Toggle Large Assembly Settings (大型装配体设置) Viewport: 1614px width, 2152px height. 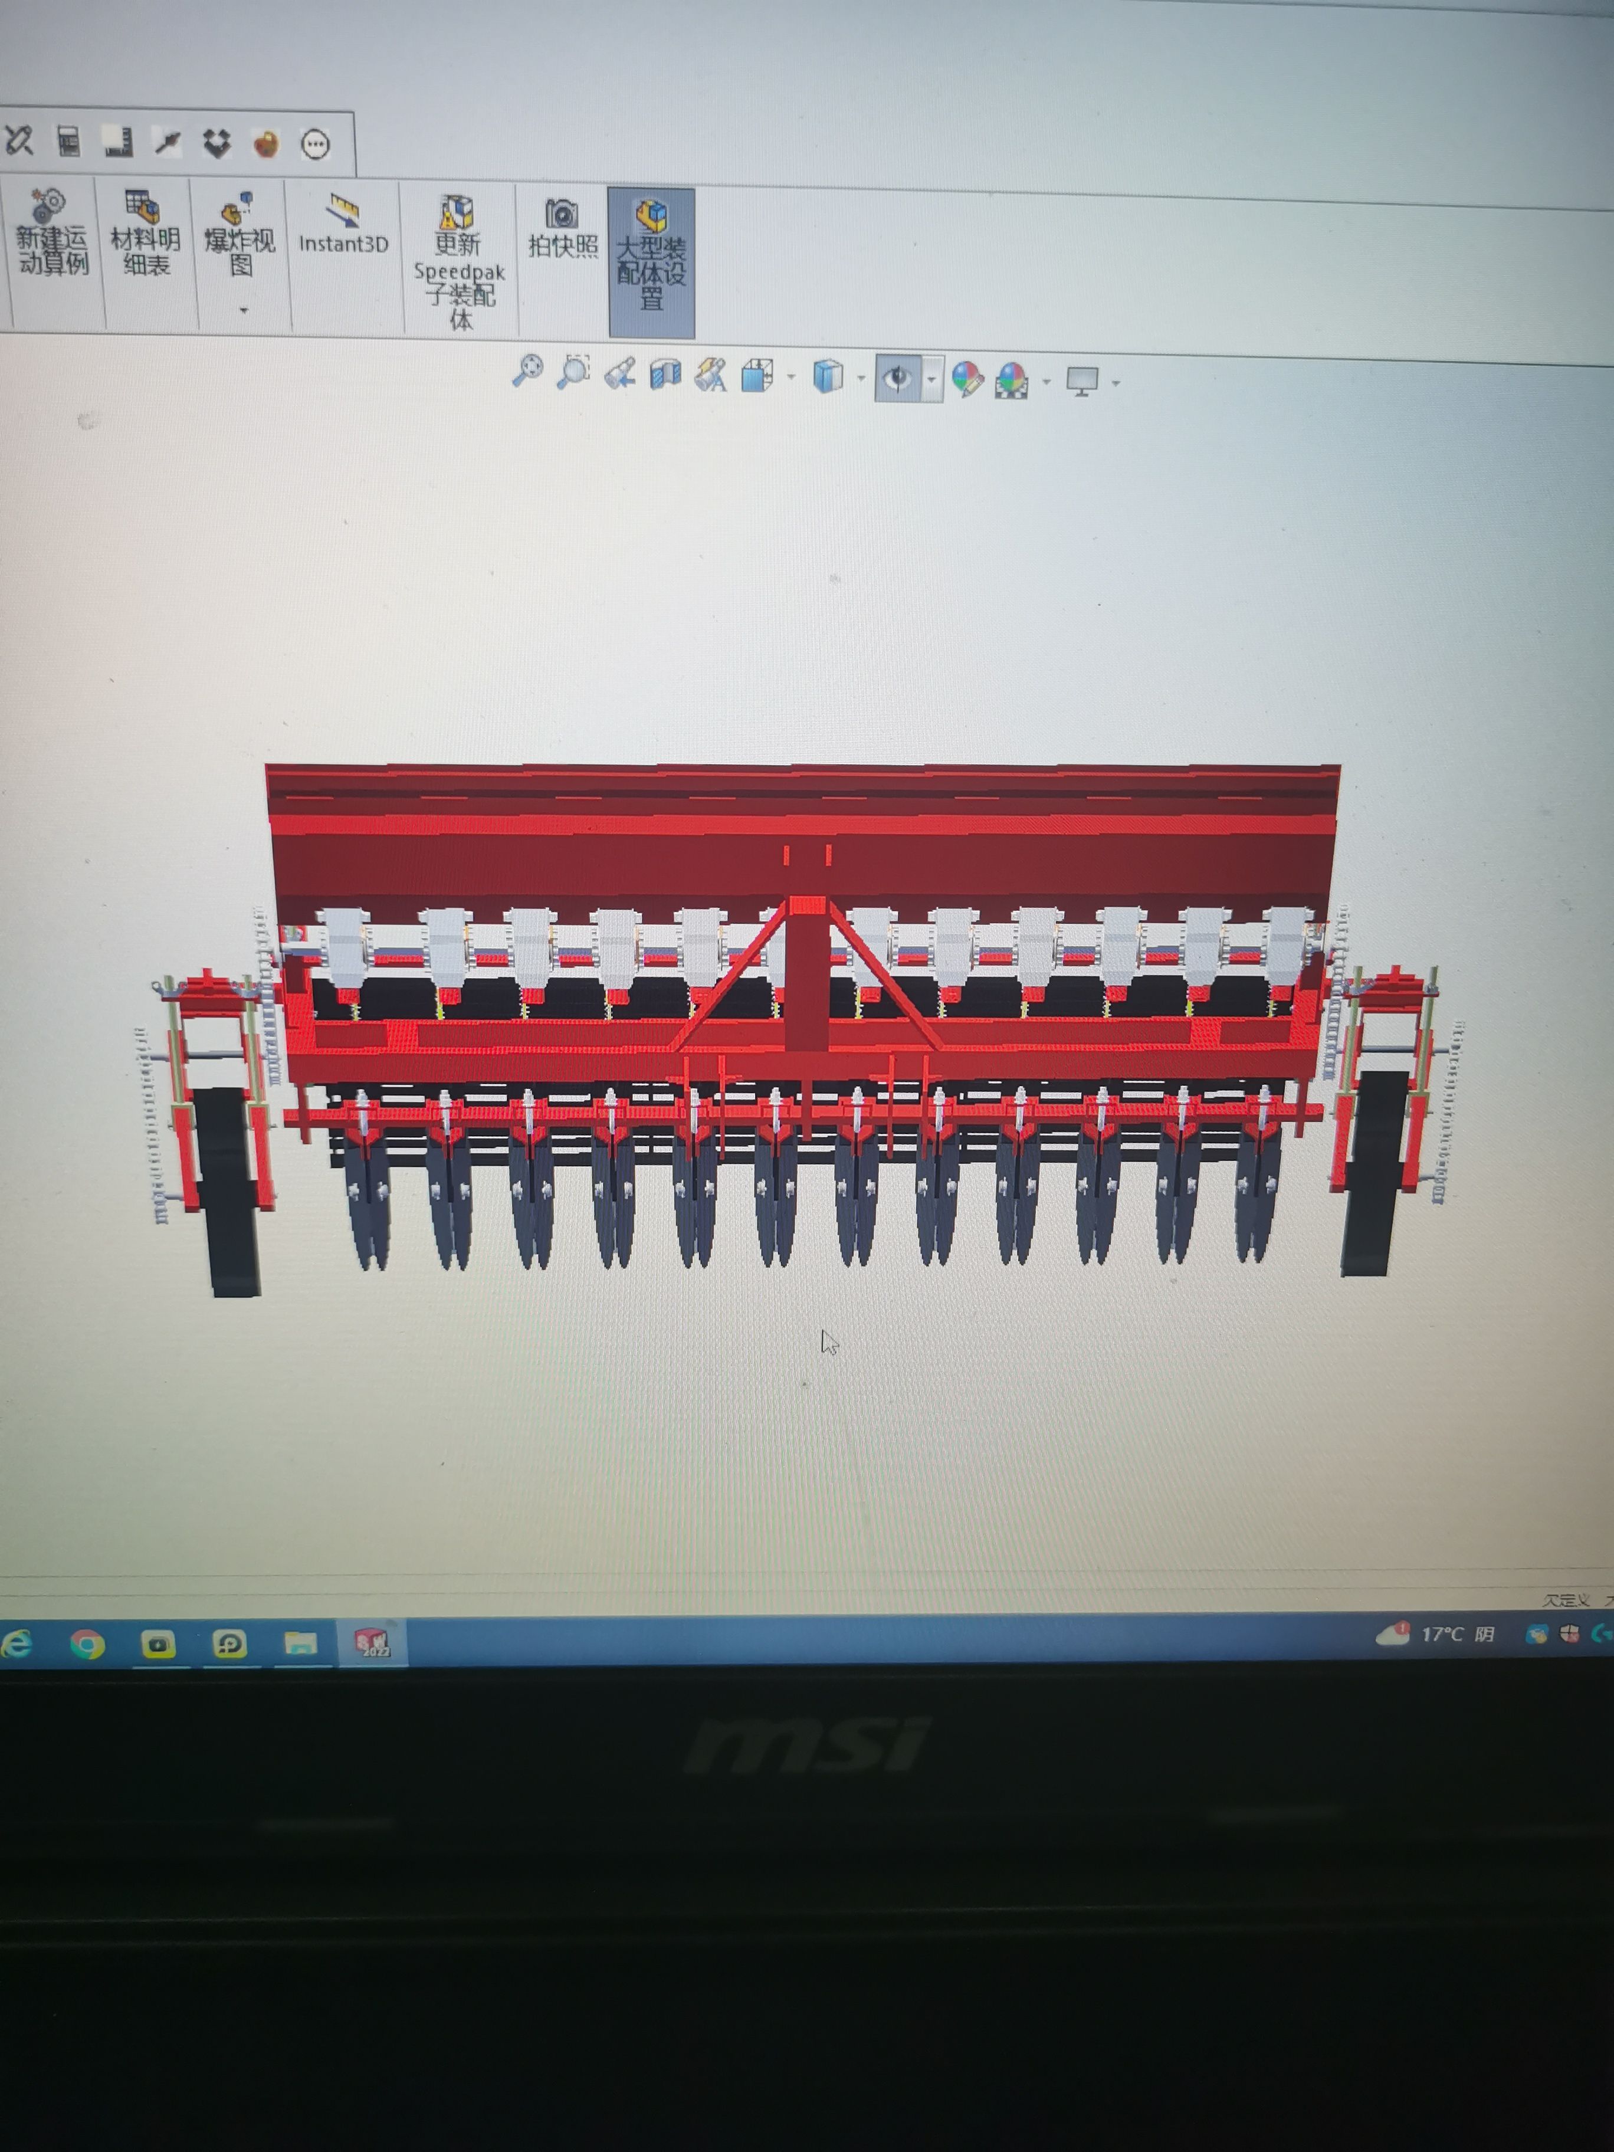(651, 257)
